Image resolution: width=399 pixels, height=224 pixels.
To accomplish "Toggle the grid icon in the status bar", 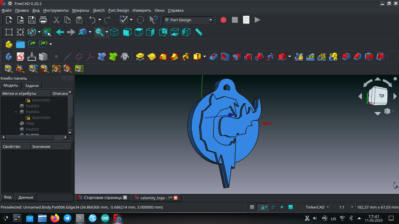I will click(x=252, y=207).
